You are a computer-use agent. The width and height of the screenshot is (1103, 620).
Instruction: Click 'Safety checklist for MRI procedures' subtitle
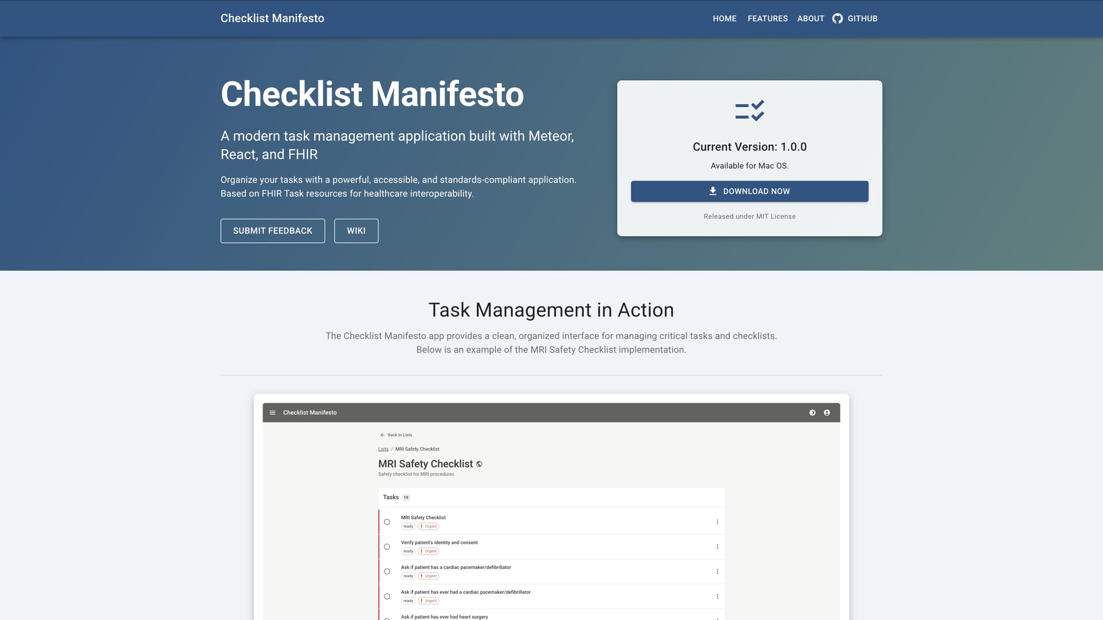click(x=416, y=474)
